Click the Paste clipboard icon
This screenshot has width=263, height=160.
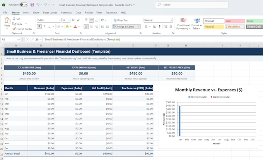click(x=7, y=20)
